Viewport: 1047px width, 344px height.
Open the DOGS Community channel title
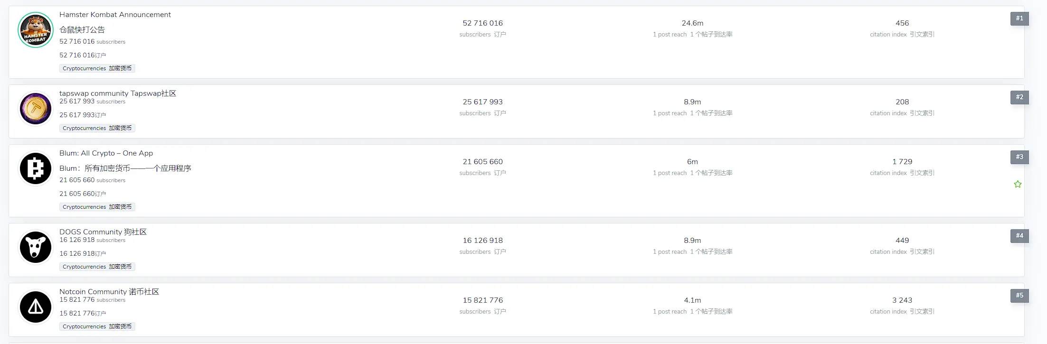tap(103, 232)
